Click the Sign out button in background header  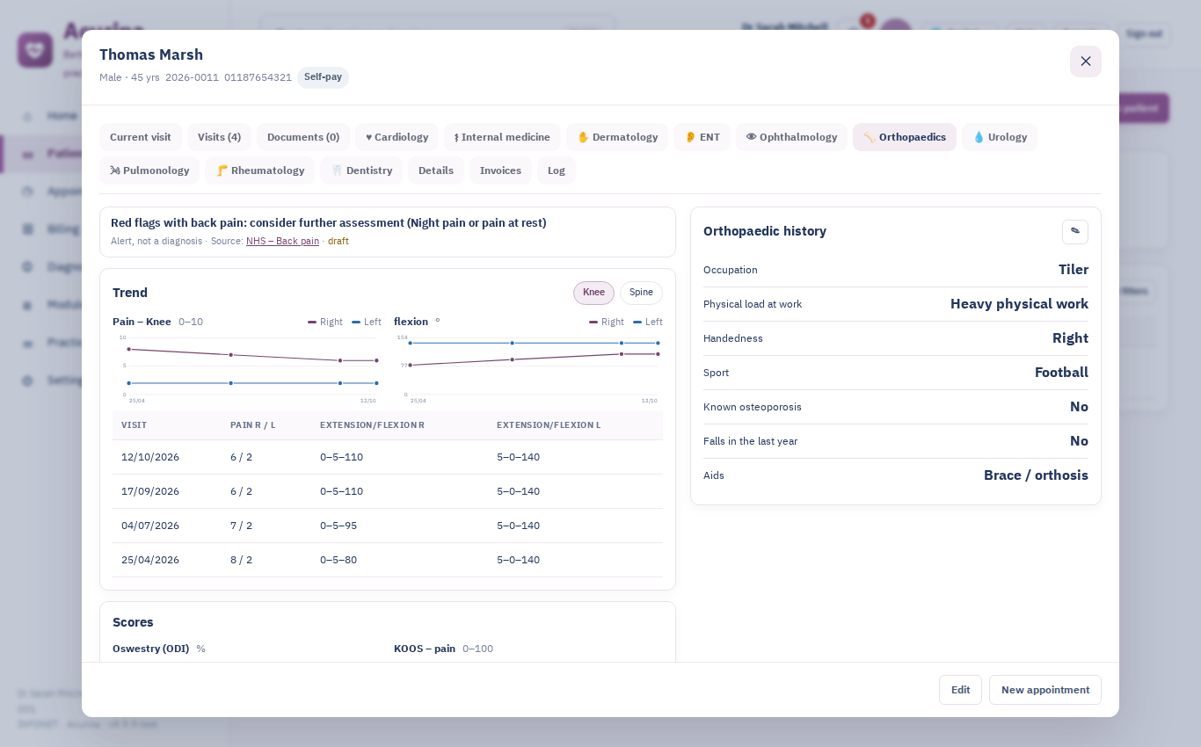(1144, 34)
